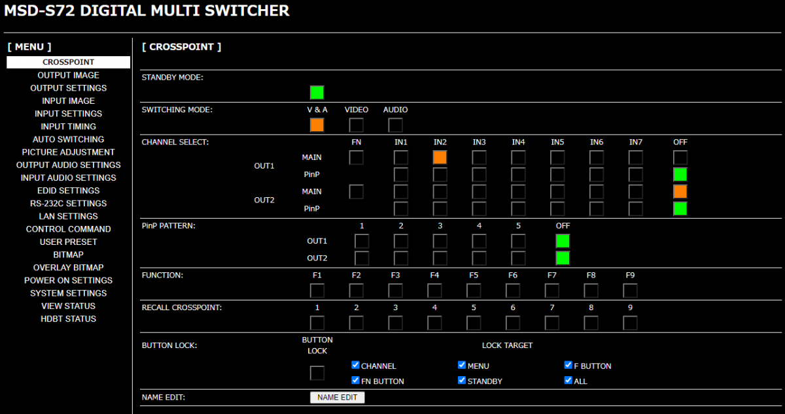
Task: Select AUDIO switching mode box
Action: point(395,125)
